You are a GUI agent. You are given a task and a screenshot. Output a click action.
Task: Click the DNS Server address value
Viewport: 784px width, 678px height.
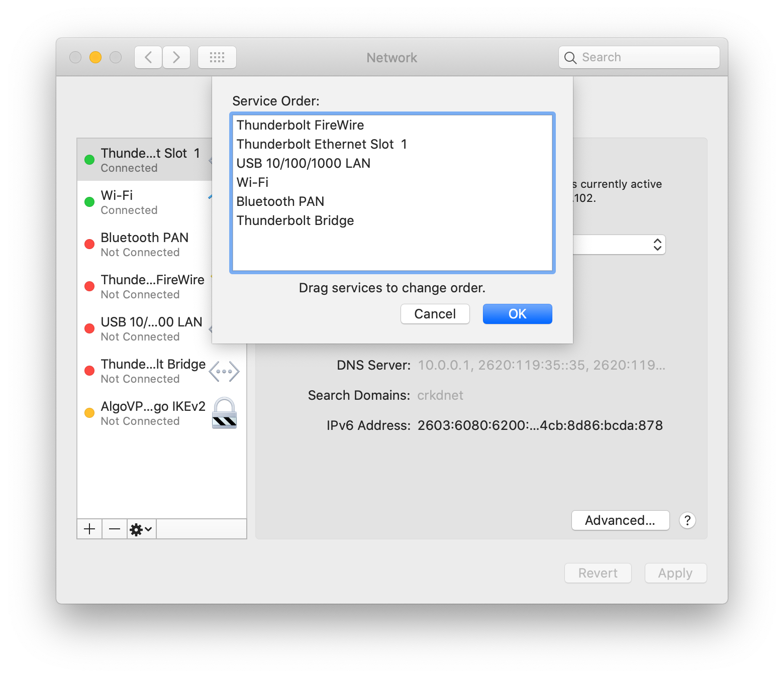click(542, 365)
